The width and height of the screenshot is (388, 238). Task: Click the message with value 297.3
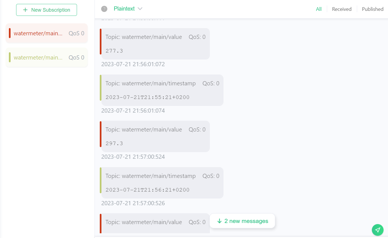point(155,137)
